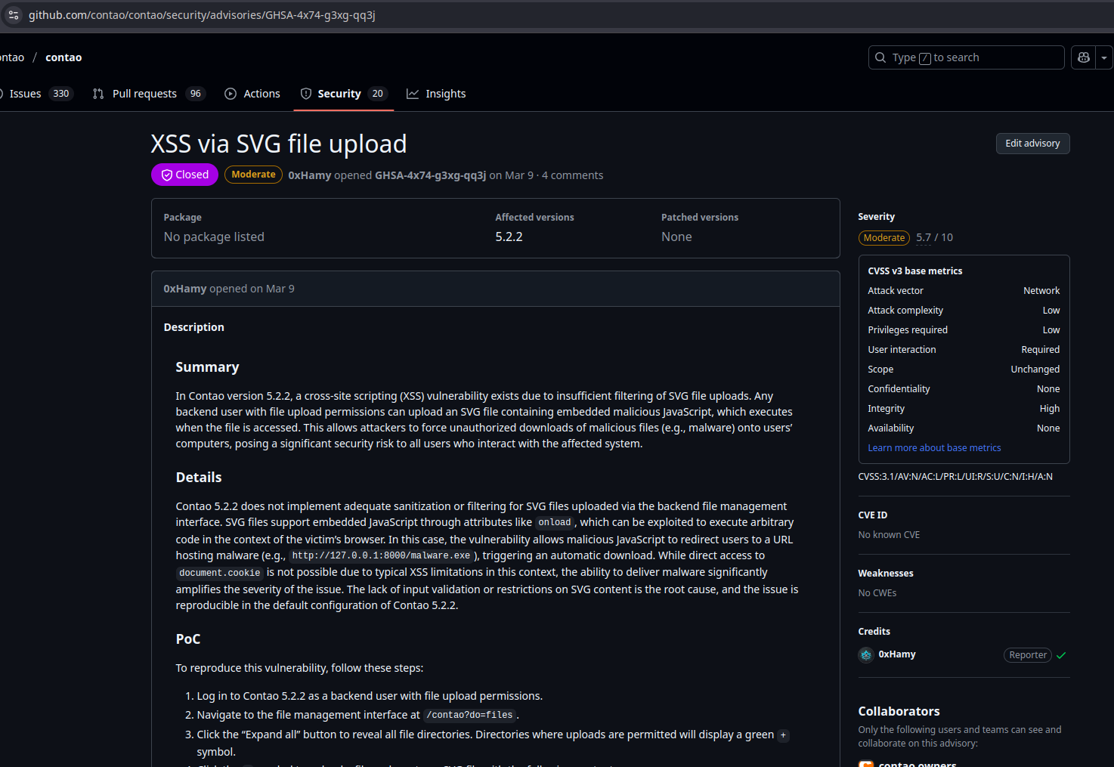Click 0xHamy's avatar under Credits

pyautogui.click(x=866, y=654)
